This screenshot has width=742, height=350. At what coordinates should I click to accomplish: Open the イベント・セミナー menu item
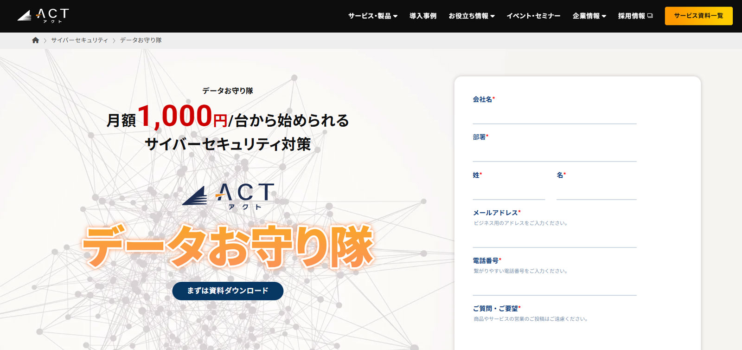[533, 16]
